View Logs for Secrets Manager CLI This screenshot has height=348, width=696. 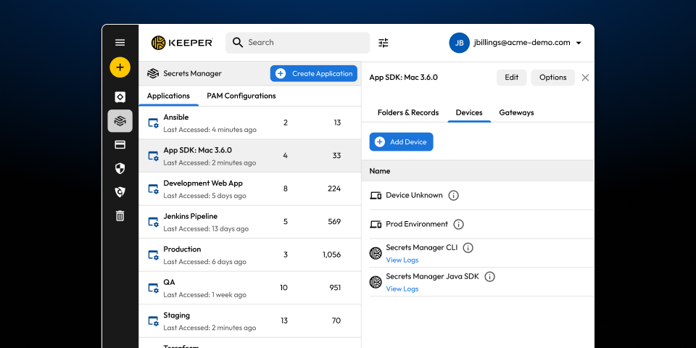[x=402, y=260]
